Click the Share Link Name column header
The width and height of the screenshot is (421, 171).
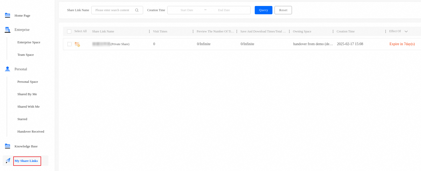tap(103, 31)
